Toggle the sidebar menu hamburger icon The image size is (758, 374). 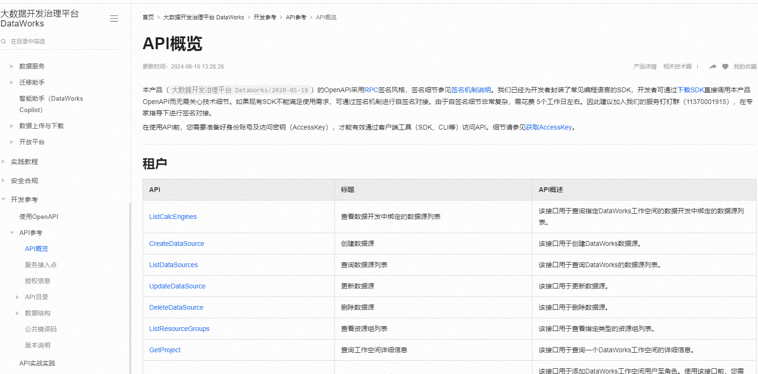point(114,18)
